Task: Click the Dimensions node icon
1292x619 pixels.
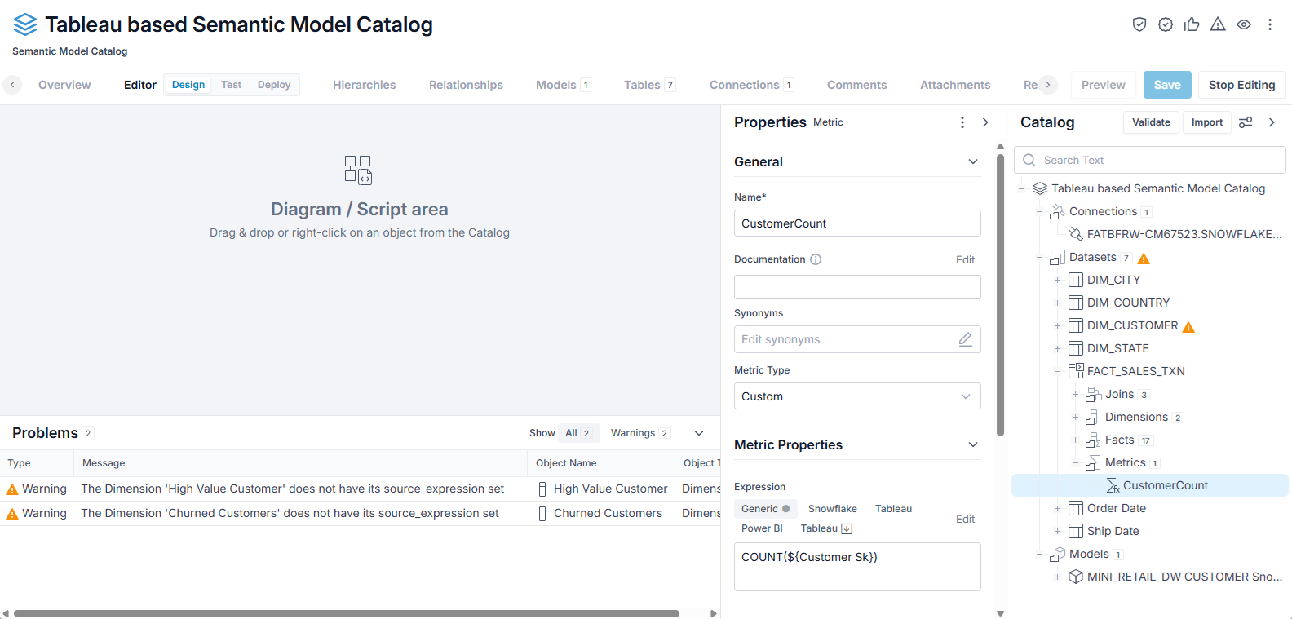Action: click(1092, 417)
